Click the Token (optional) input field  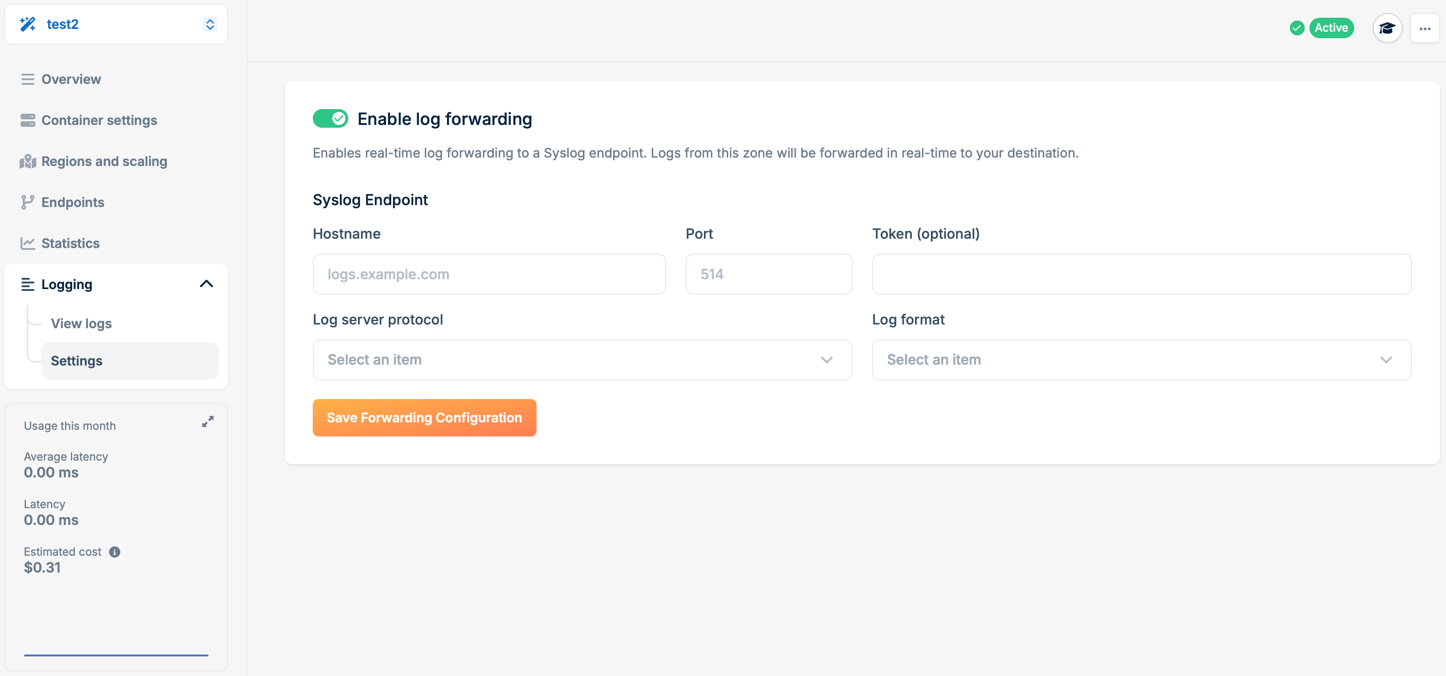1141,274
